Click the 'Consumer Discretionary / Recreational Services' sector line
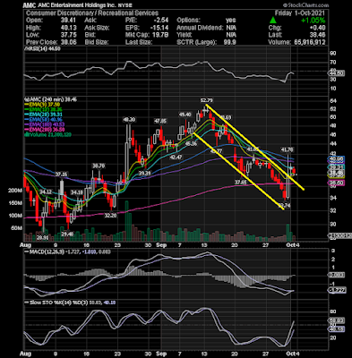 pyautogui.click(x=92, y=13)
